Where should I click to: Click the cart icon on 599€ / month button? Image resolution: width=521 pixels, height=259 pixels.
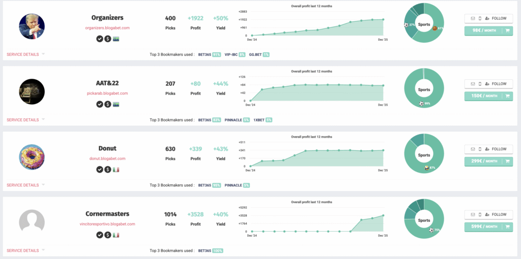tap(507, 227)
